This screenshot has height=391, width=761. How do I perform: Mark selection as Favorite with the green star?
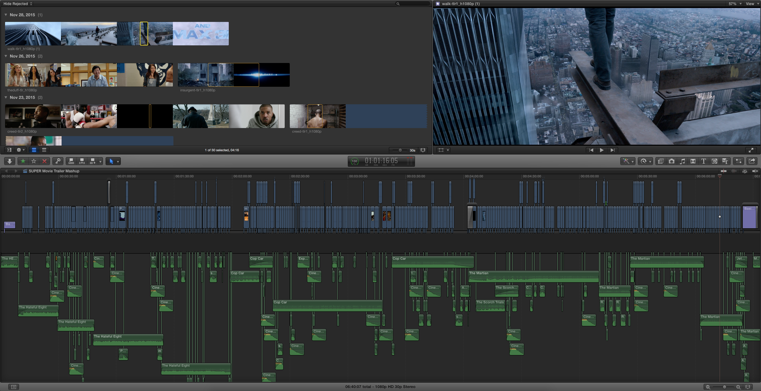click(x=23, y=161)
